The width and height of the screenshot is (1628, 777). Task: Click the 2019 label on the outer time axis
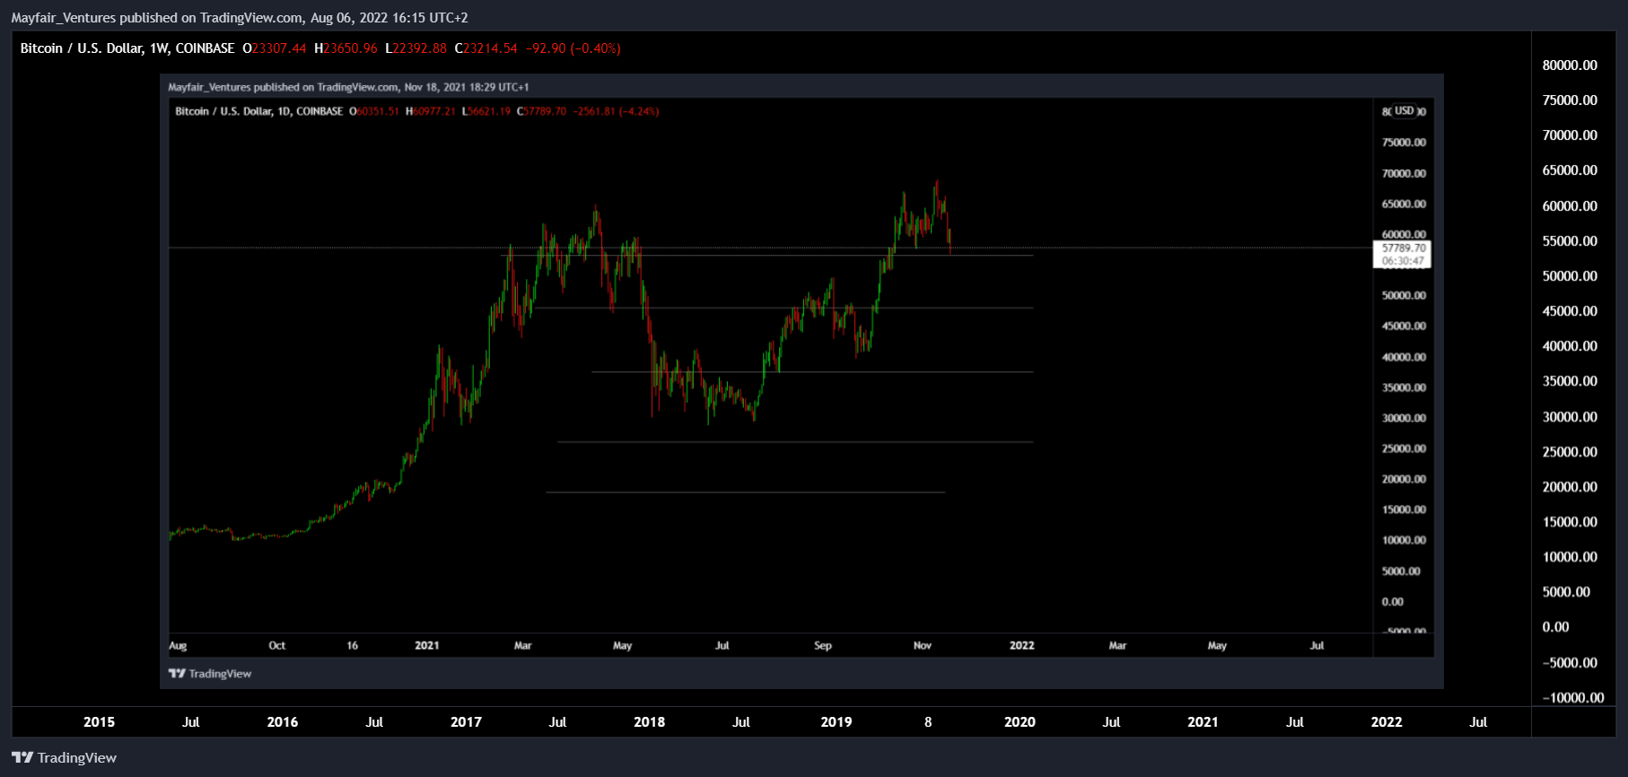click(836, 722)
